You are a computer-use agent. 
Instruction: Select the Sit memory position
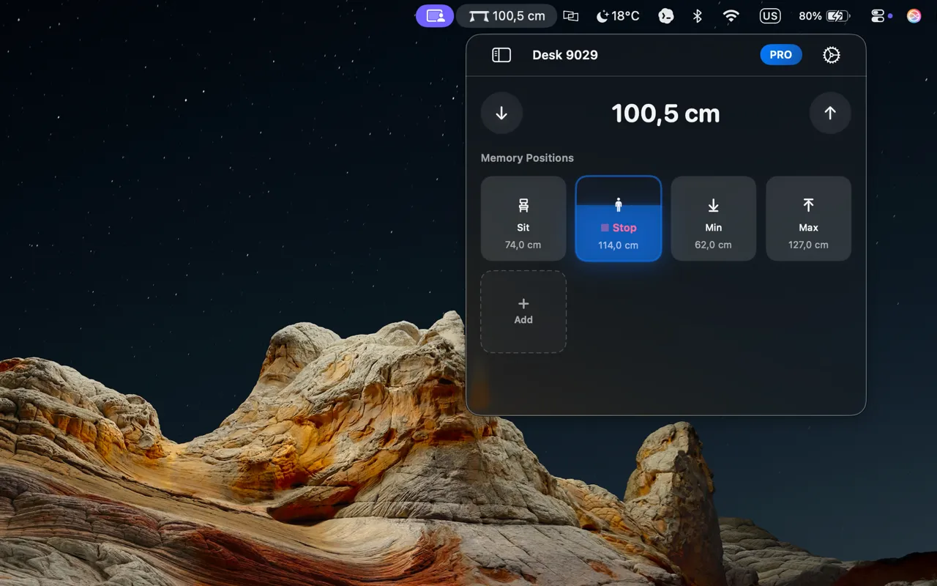[523, 218]
